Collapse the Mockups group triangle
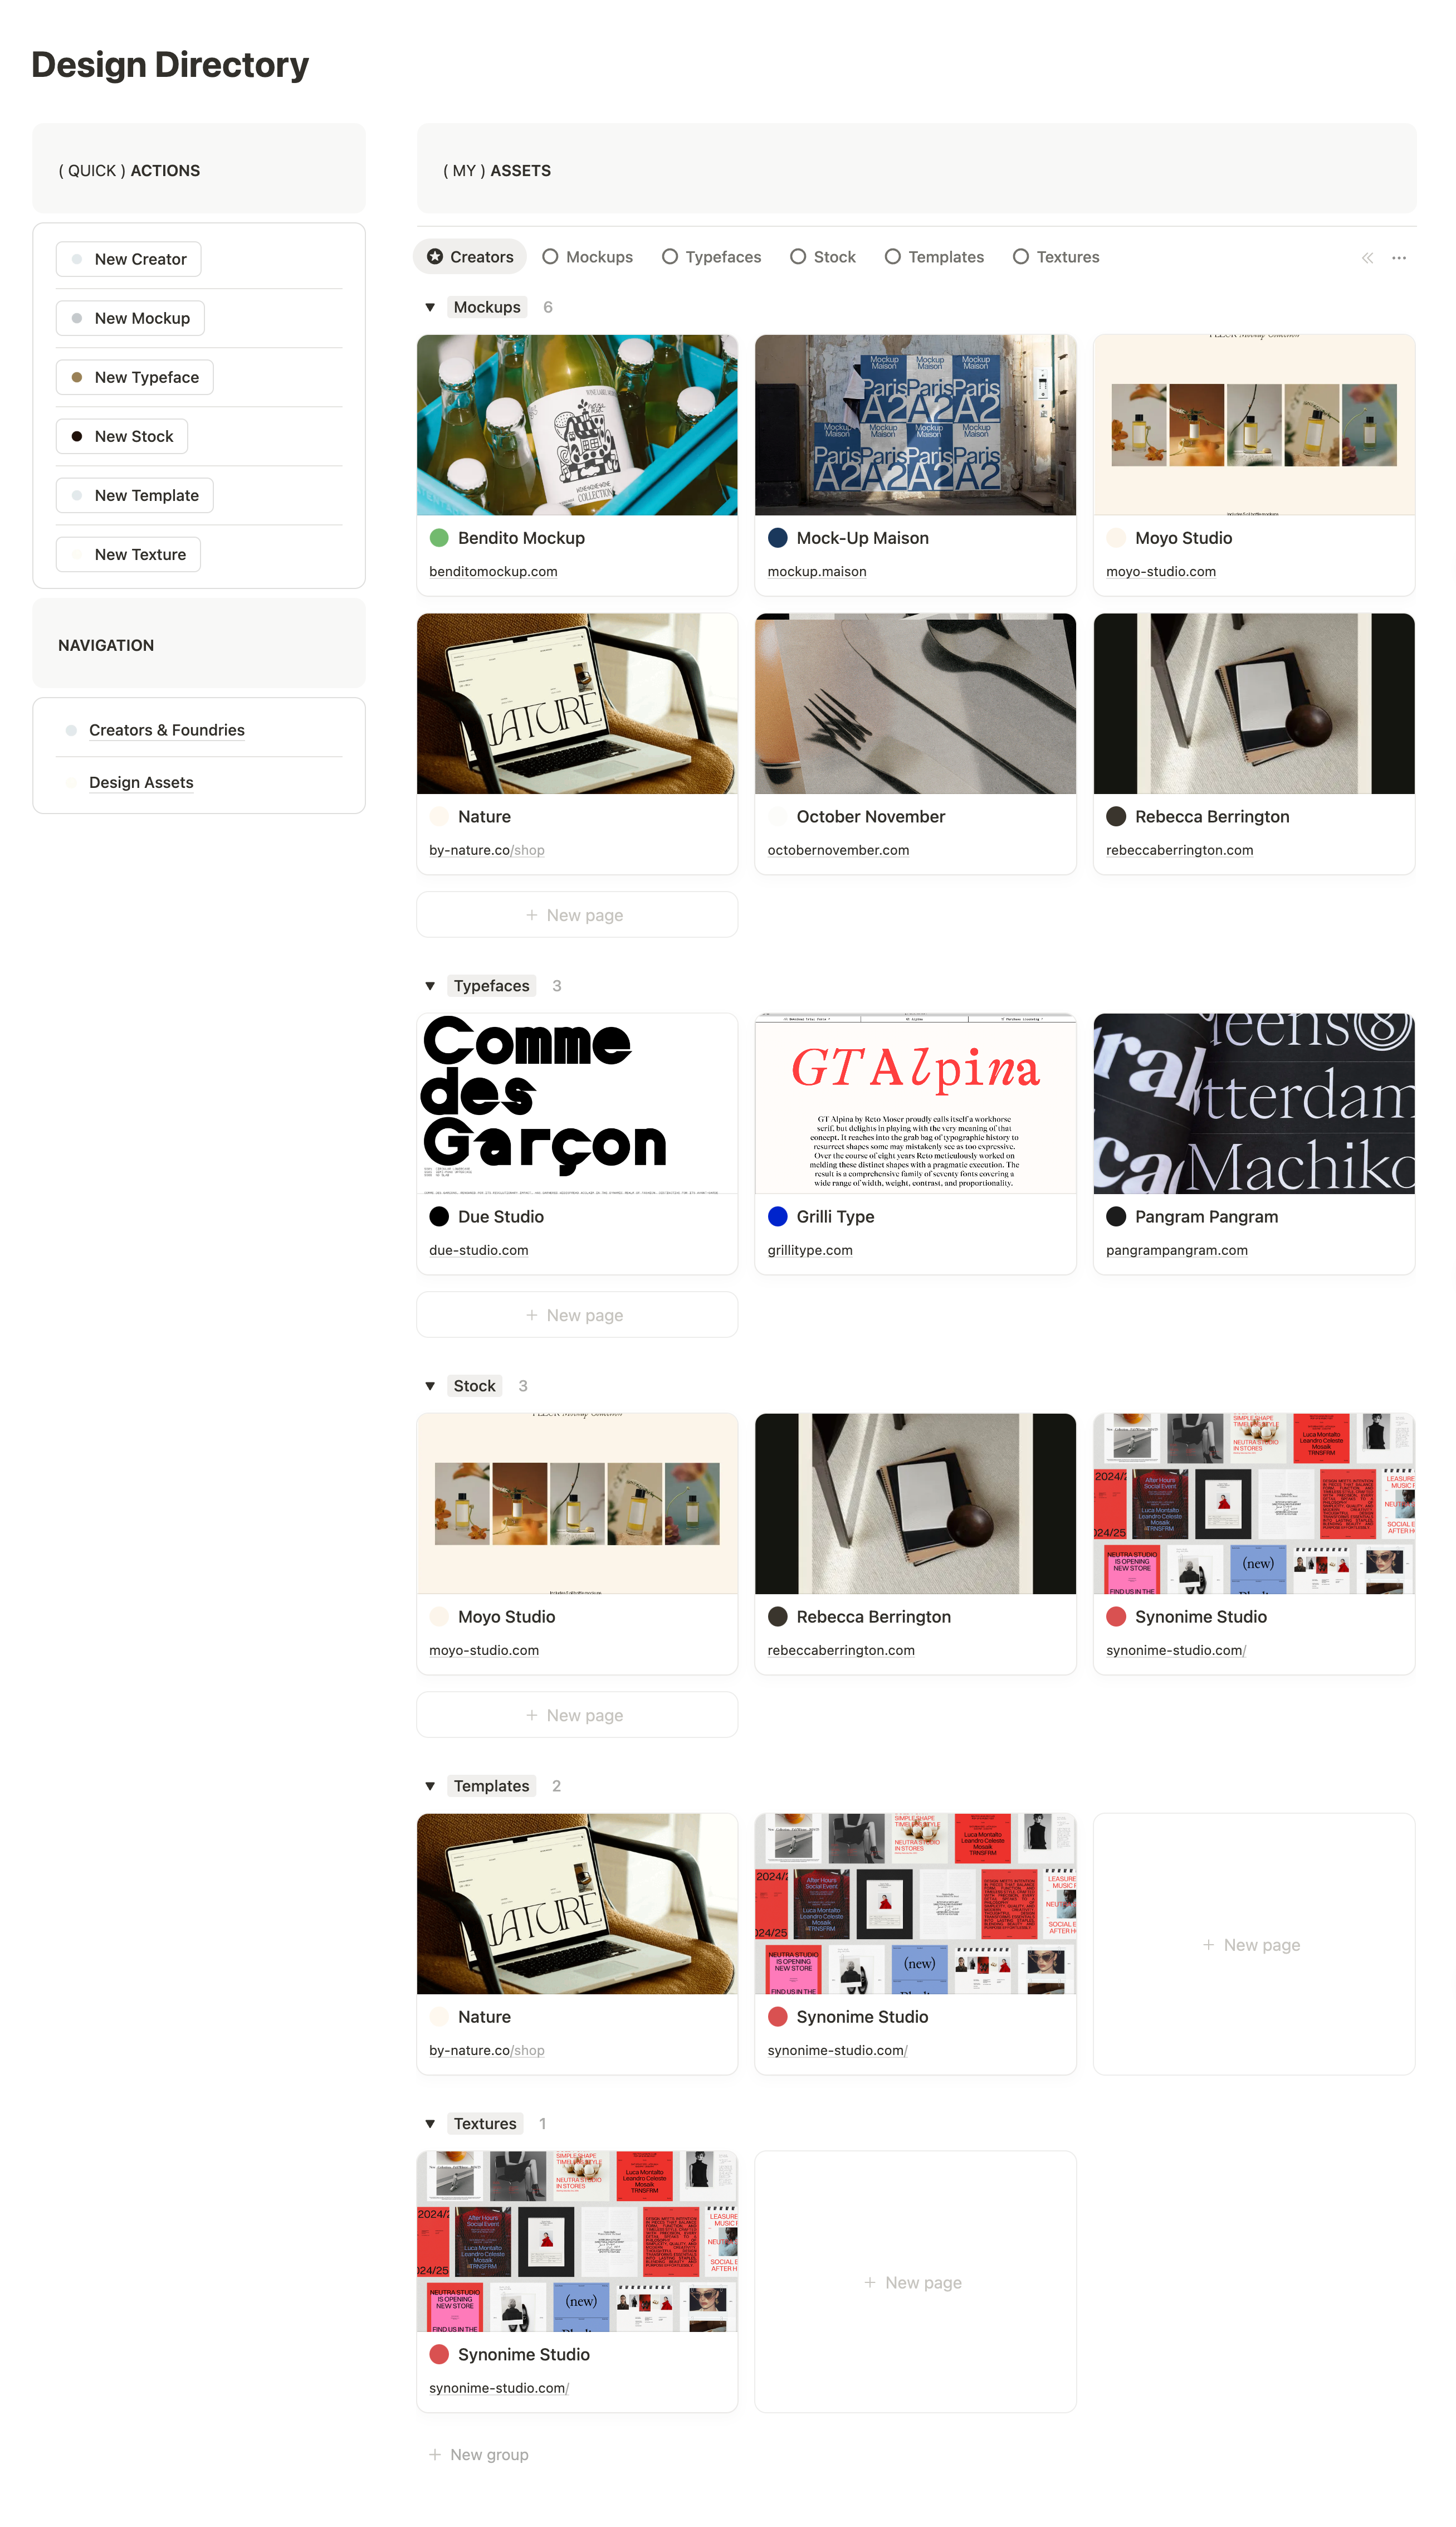The height and width of the screenshot is (2527, 1456). [x=430, y=307]
